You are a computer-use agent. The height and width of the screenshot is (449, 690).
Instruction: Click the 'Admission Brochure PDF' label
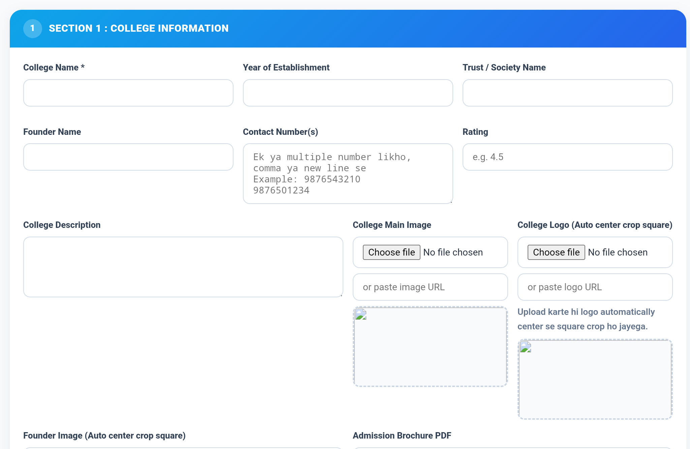coord(402,436)
